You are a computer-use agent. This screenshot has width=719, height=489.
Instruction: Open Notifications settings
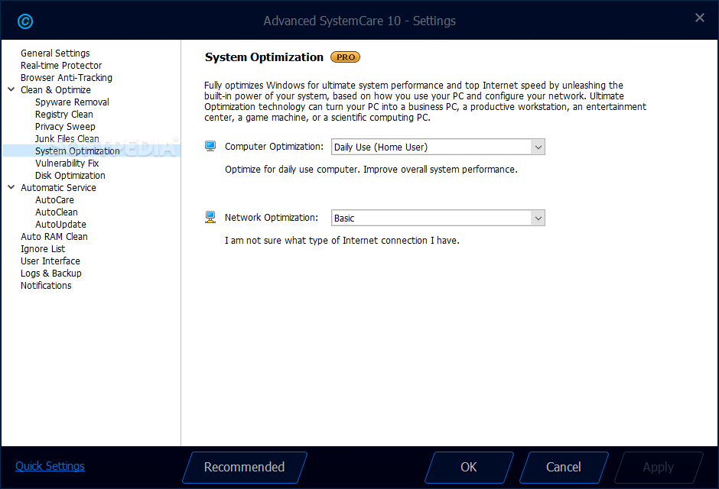point(46,285)
